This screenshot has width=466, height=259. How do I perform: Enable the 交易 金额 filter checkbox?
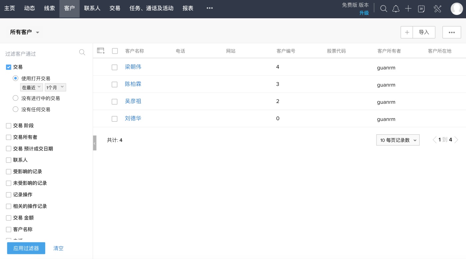[9, 218]
